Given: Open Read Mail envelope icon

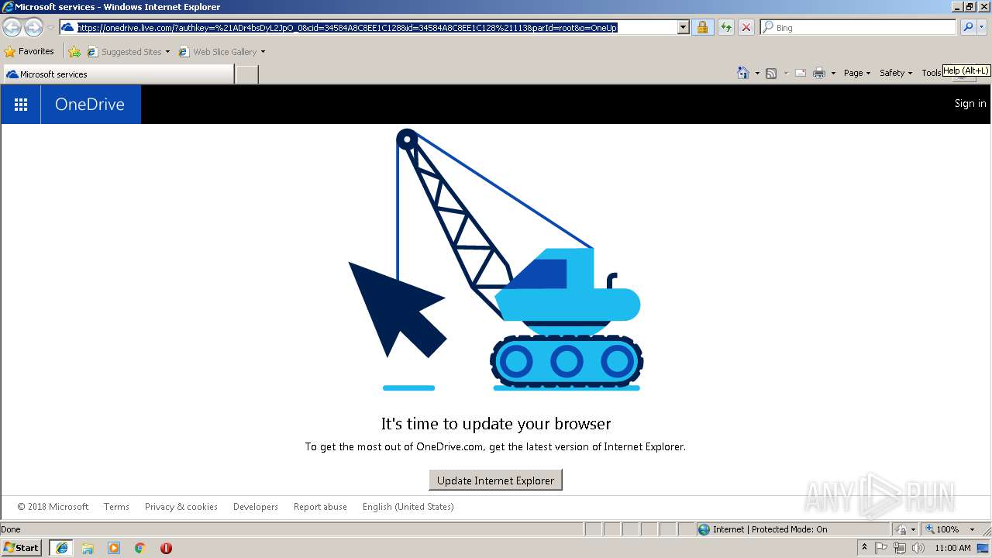Looking at the screenshot, I should (801, 73).
